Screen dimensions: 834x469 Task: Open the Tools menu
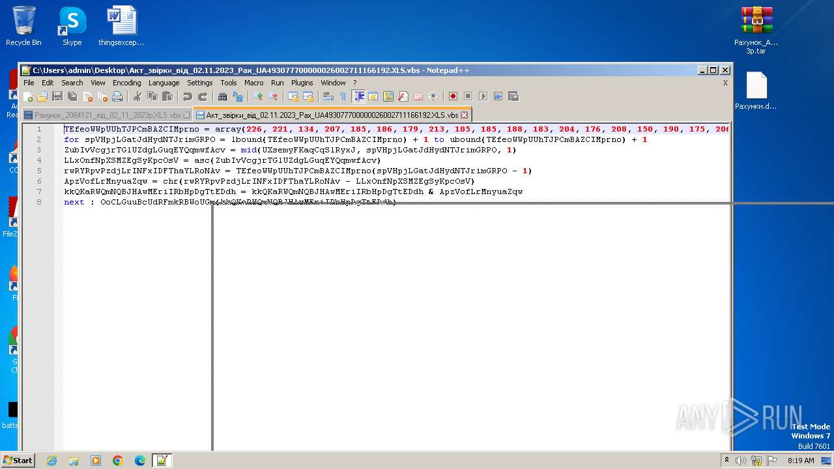[229, 83]
